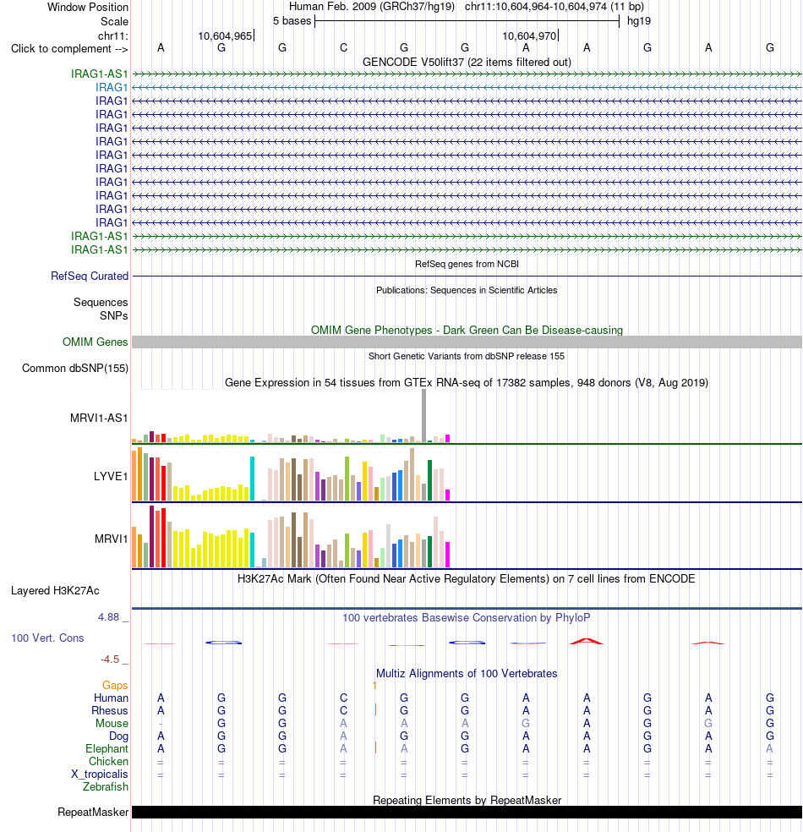803x832 pixels.
Task: Click the cyan bar in LYVE1 expression chart
Action: [253, 479]
